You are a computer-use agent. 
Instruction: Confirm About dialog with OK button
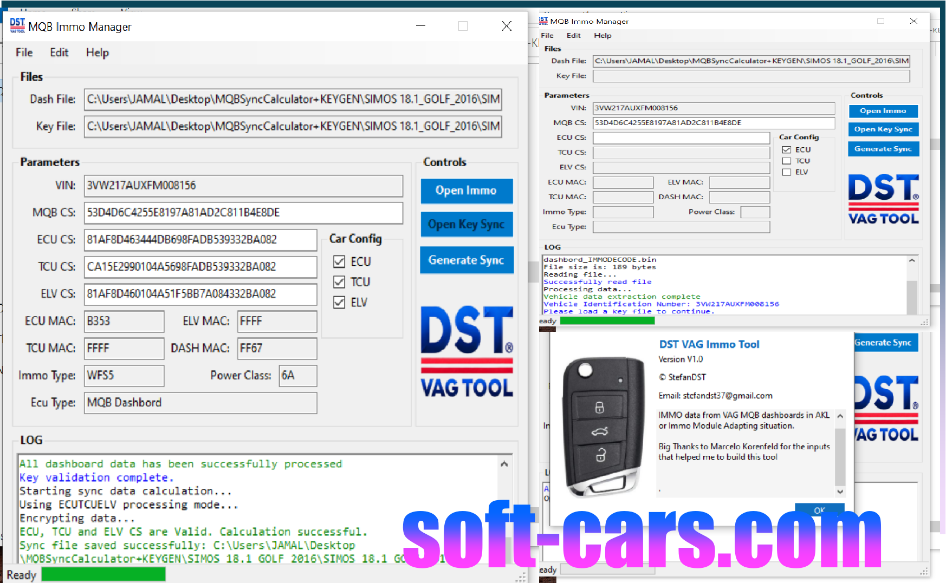coord(819,510)
